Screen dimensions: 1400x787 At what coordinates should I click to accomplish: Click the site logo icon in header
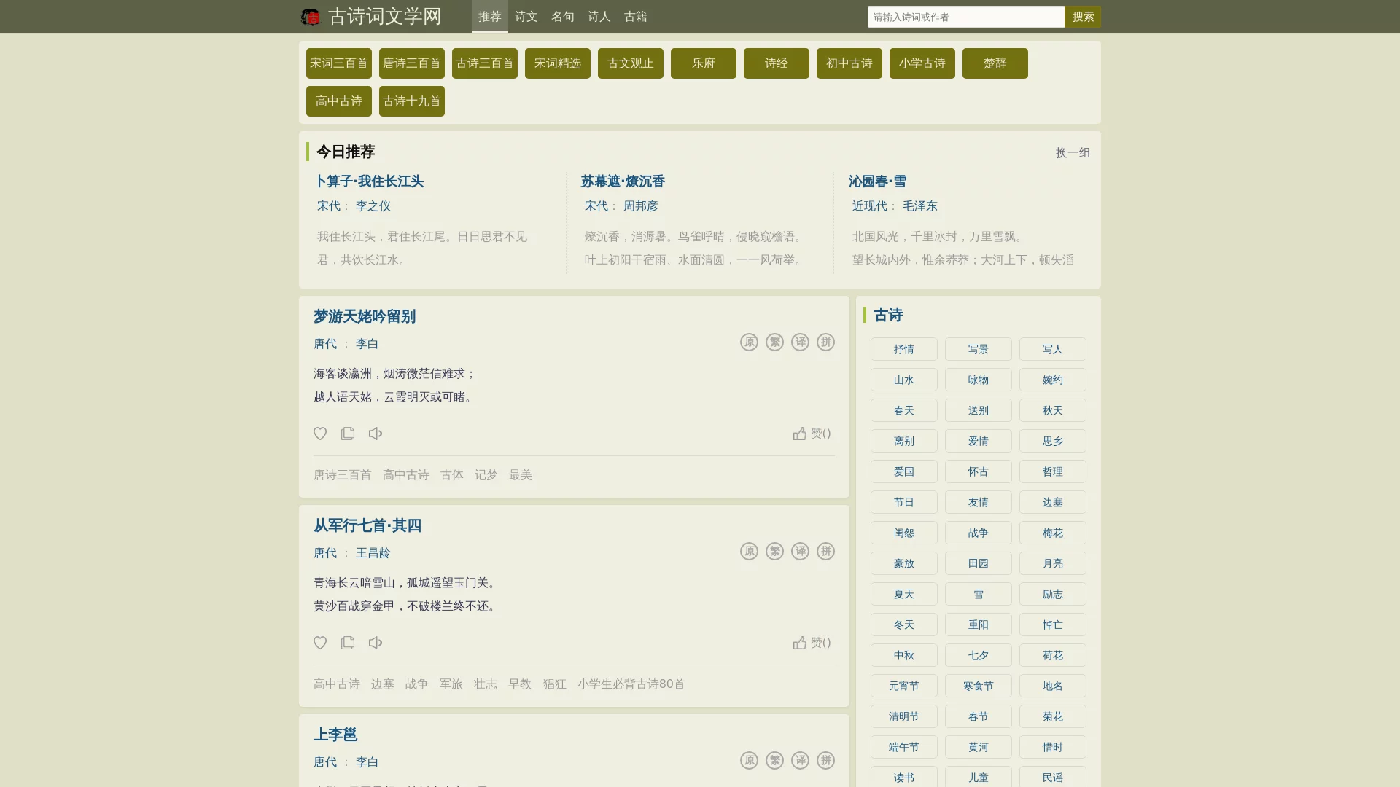(x=311, y=17)
